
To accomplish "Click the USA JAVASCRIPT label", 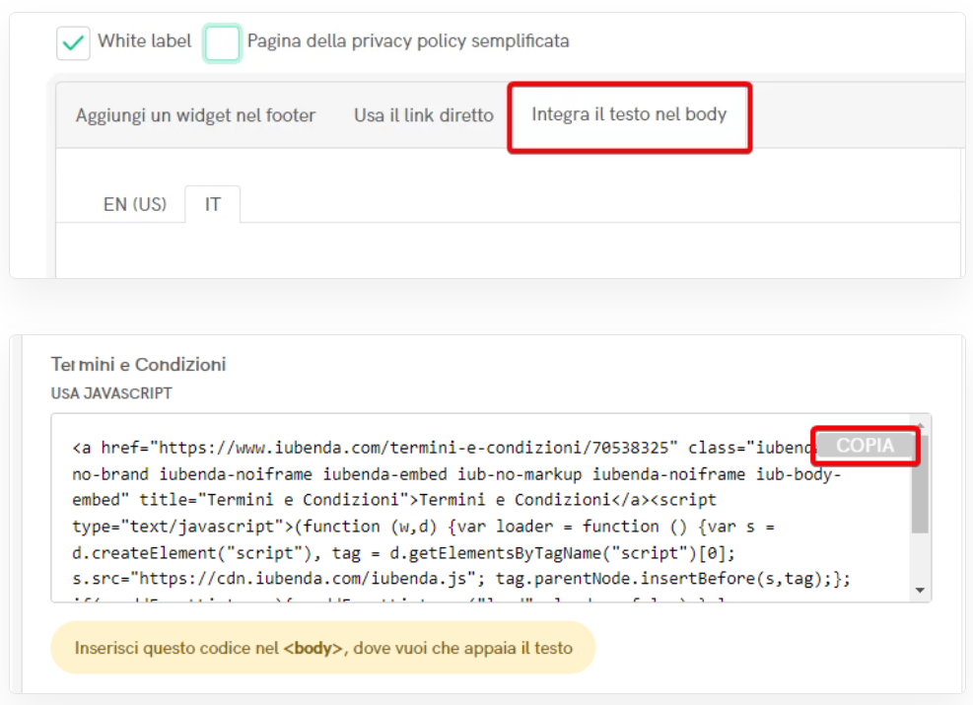I will (x=111, y=393).
